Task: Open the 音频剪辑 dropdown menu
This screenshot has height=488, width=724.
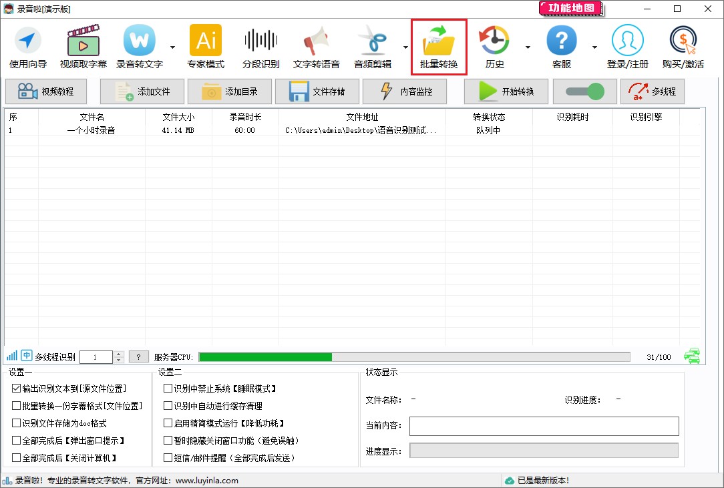Action: click(x=405, y=47)
